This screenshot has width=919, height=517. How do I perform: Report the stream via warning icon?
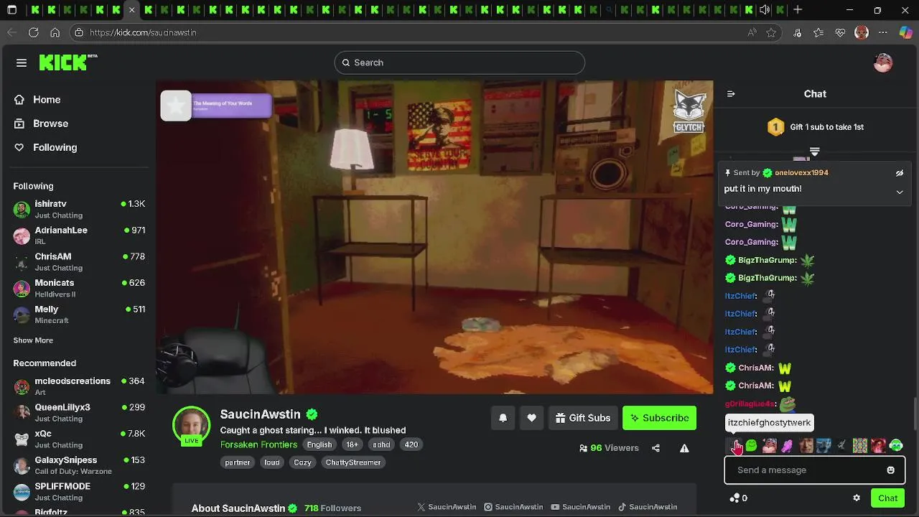tap(684, 448)
